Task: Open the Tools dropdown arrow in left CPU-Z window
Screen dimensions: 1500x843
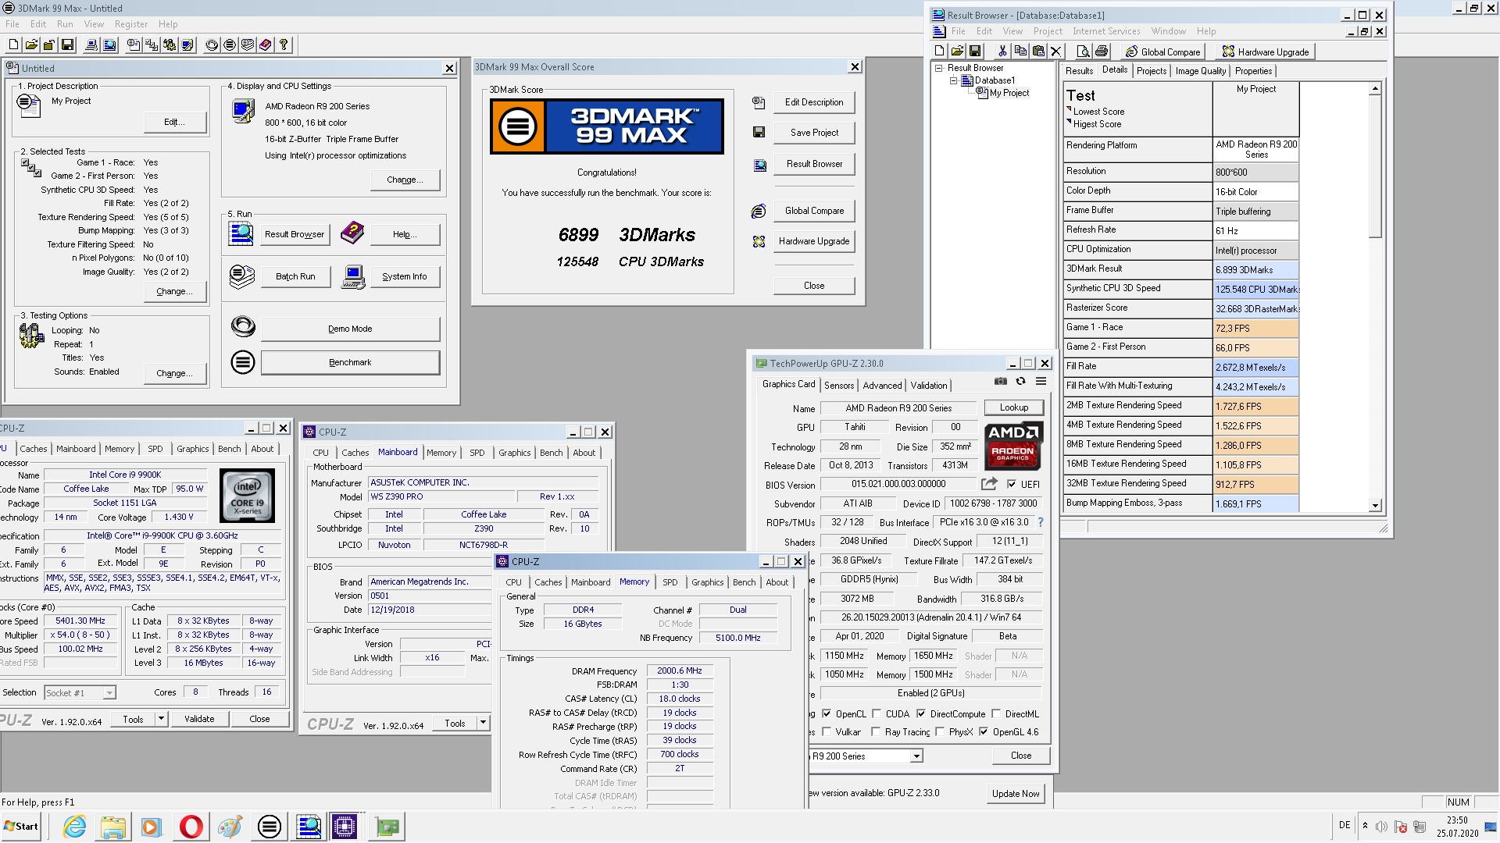Action: 161,719
